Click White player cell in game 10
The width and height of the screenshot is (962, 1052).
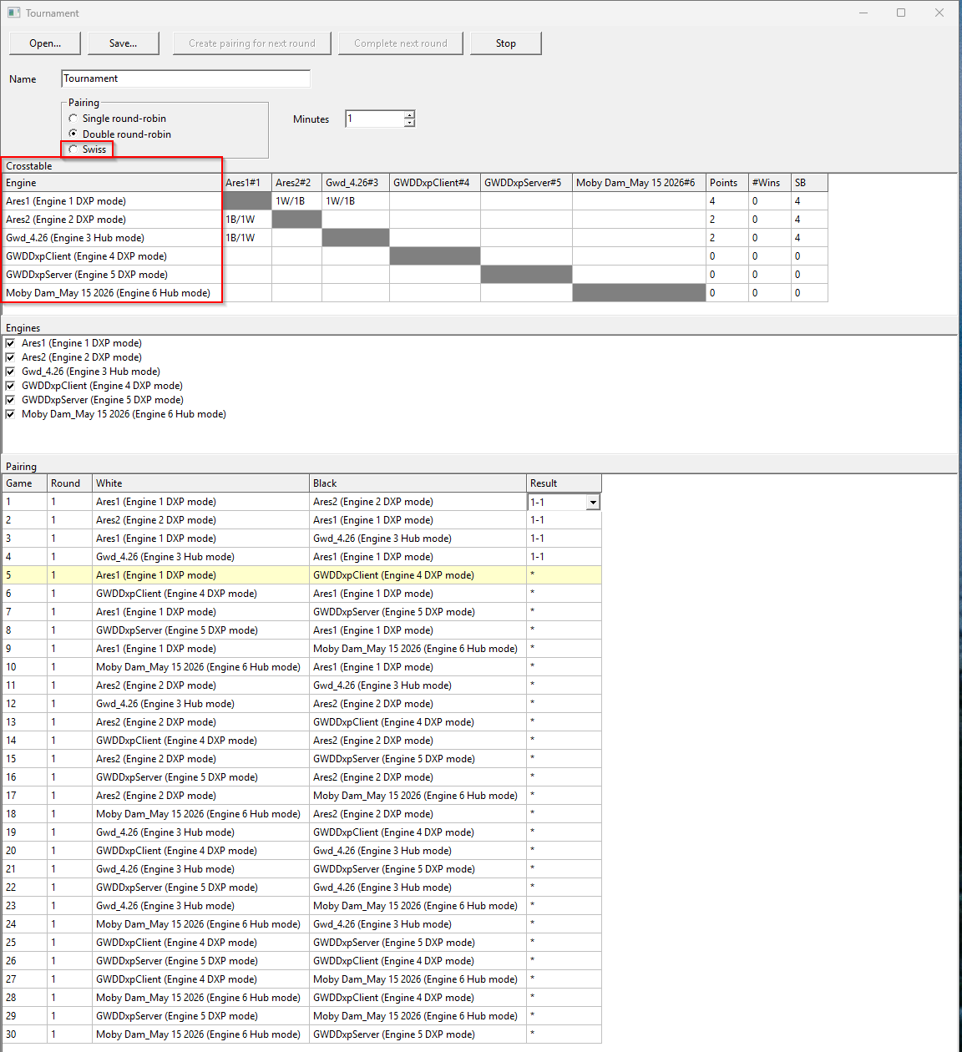pos(200,667)
